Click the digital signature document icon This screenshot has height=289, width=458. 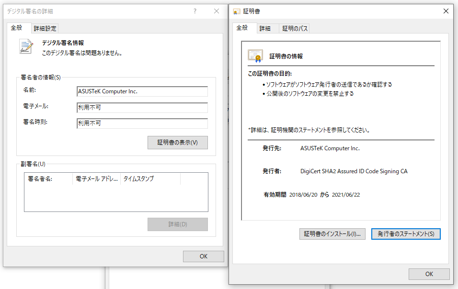point(26,46)
